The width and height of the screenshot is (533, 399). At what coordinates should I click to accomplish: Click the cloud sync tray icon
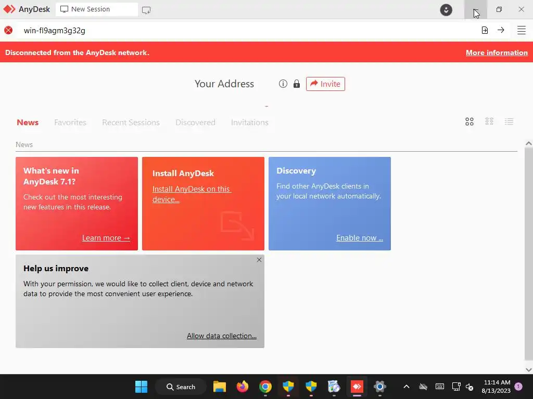[x=423, y=387]
